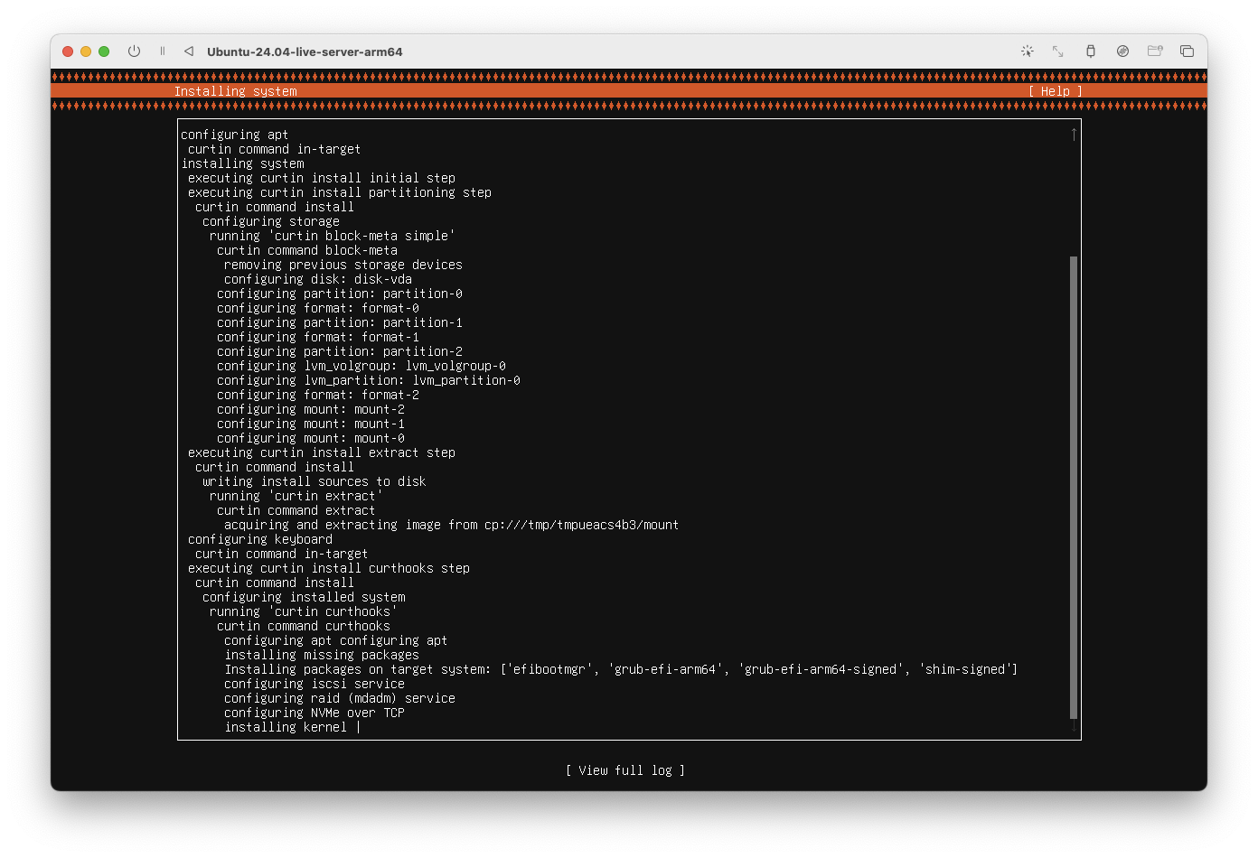Viewport: 1258px width, 858px height.
Task: Open the shared folder icon
Action: click(x=1155, y=51)
